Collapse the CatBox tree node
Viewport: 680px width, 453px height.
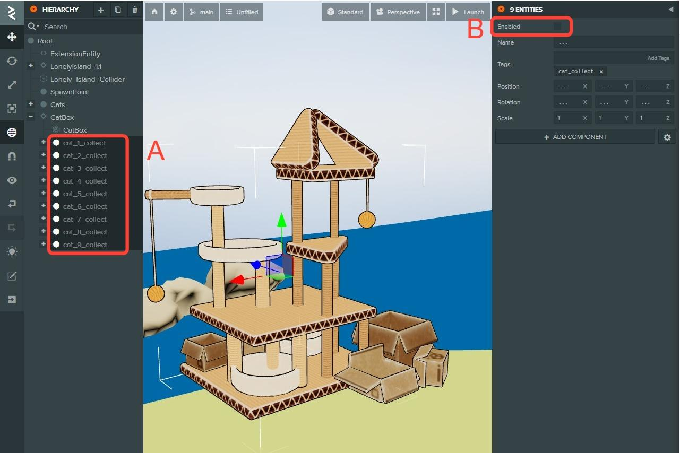click(x=31, y=117)
